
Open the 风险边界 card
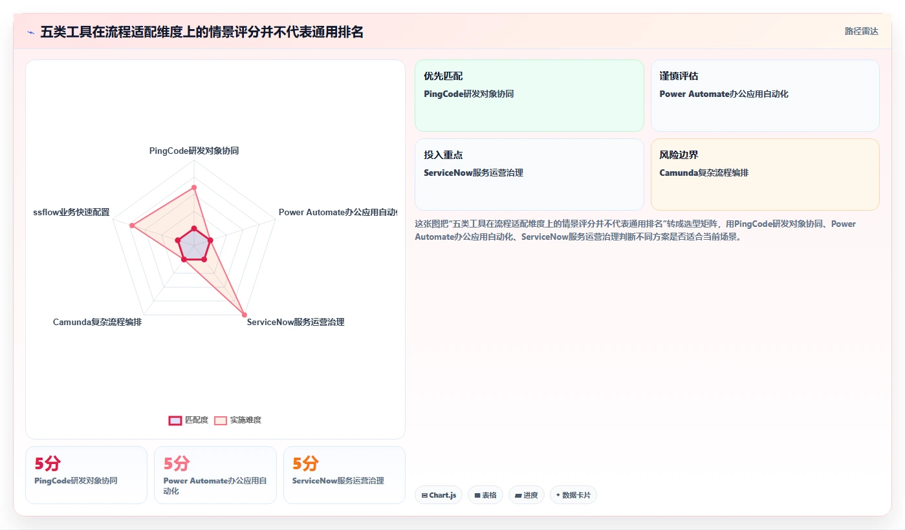(x=765, y=175)
